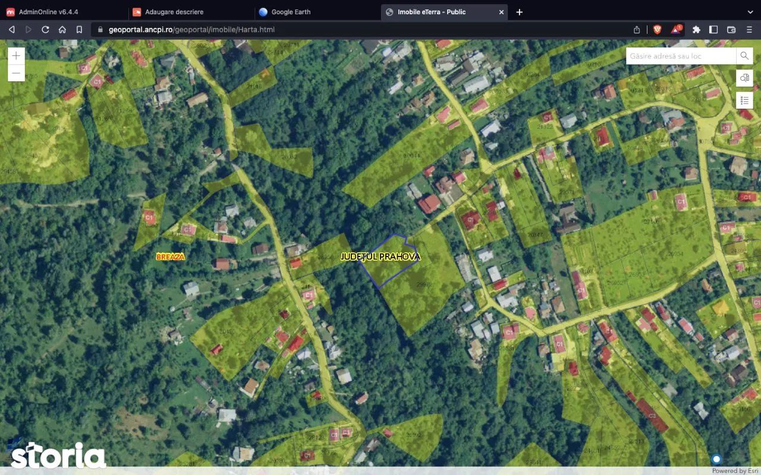Image resolution: width=761 pixels, height=475 pixels.
Task: Switch to the Google Earth tab
Action: [291, 12]
